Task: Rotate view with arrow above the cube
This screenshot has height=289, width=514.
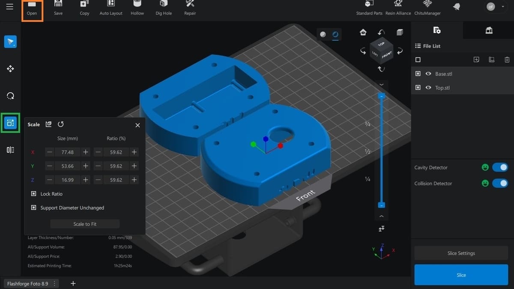Action: point(381,33)
